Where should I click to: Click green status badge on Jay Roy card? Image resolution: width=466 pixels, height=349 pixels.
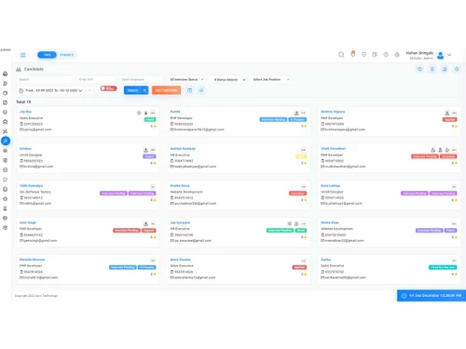pyautogui.click(x=150, y=119)
